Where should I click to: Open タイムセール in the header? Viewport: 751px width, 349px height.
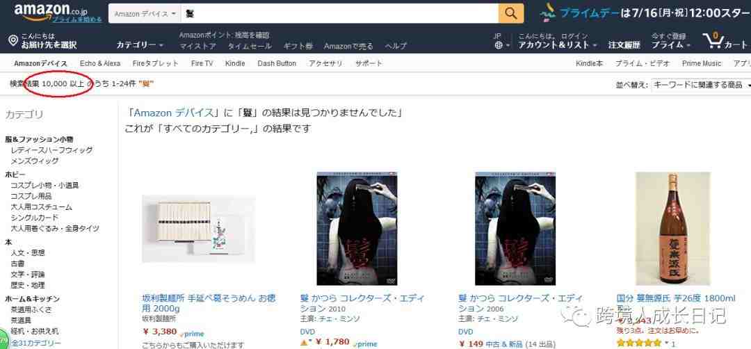click(x=250, y=47)
